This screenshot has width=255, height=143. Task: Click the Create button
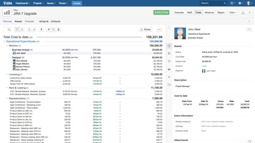pyautogui.click(x=77, y=3)
